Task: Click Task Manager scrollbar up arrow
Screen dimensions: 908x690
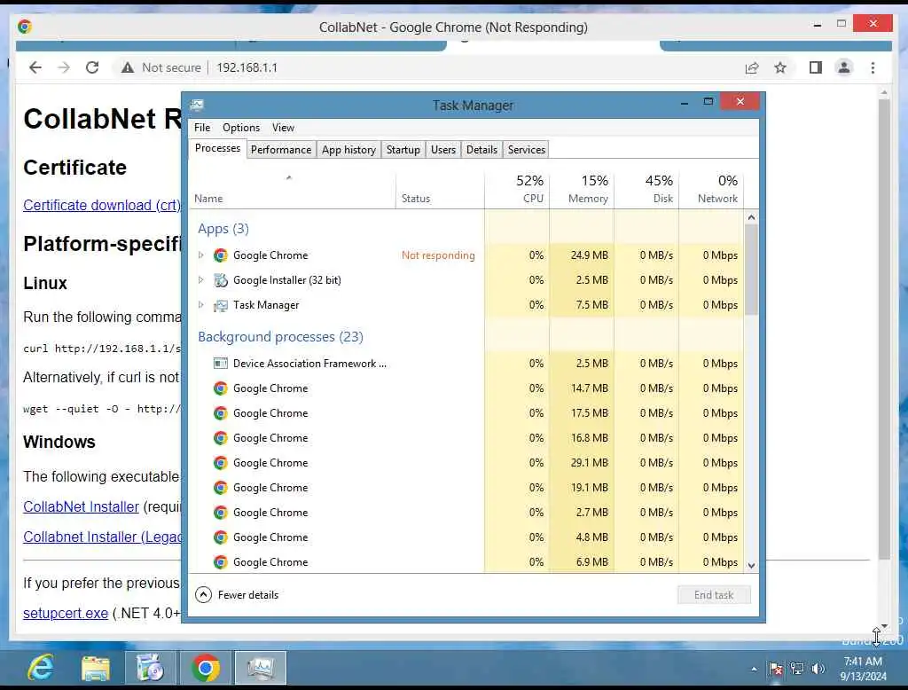Action: (x=751, y=217)
